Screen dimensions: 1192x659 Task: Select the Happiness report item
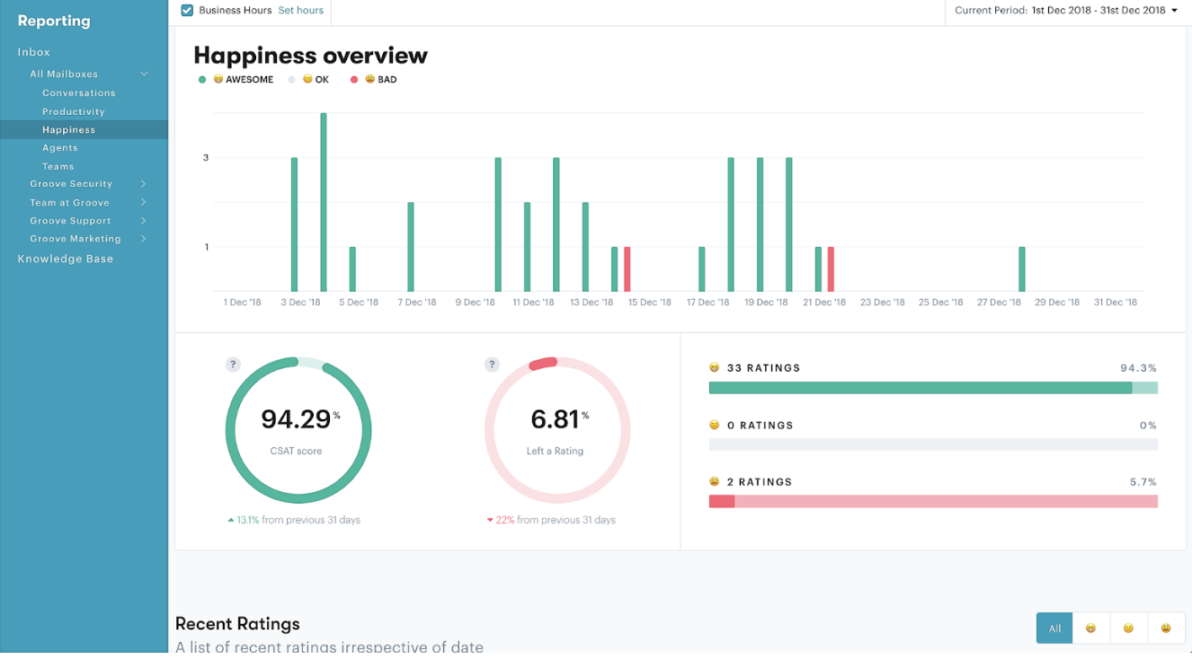click(84, 129)
